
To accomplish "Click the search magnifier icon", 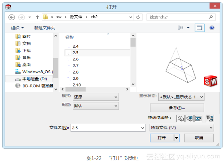I will pyautogui.click(x=211, y=17).
